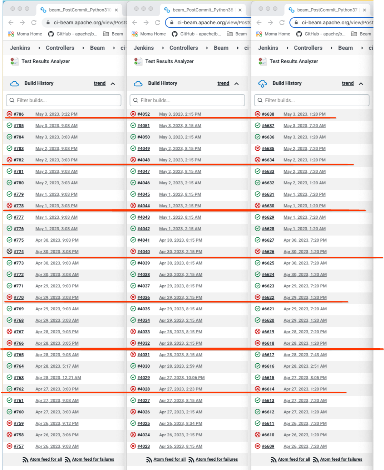Collapse Build History in Python38 window
Image resolution: width=384 pixels, height=470 pixels.
click(237, 83)
